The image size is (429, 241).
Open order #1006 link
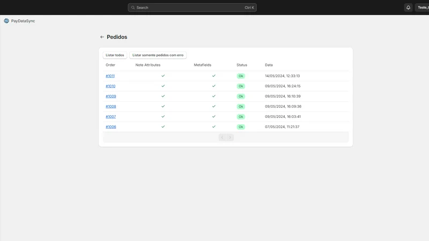pyautogui.click(x=111, y=127)
